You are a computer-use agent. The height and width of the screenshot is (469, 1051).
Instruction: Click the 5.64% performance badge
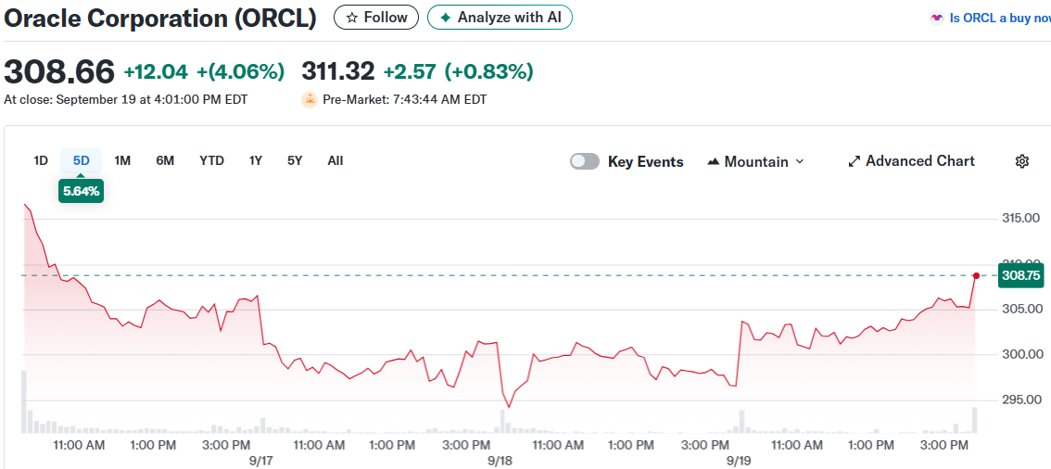pos(82,192)
